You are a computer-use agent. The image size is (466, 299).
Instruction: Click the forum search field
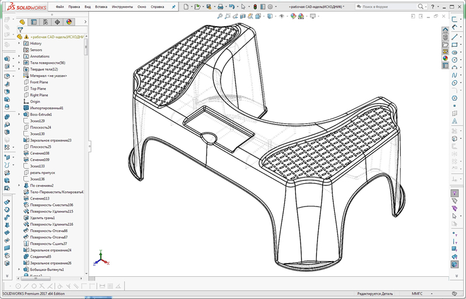(x=389, y=6)
